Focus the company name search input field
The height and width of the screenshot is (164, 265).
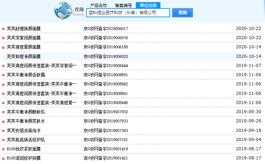[128, 13]
